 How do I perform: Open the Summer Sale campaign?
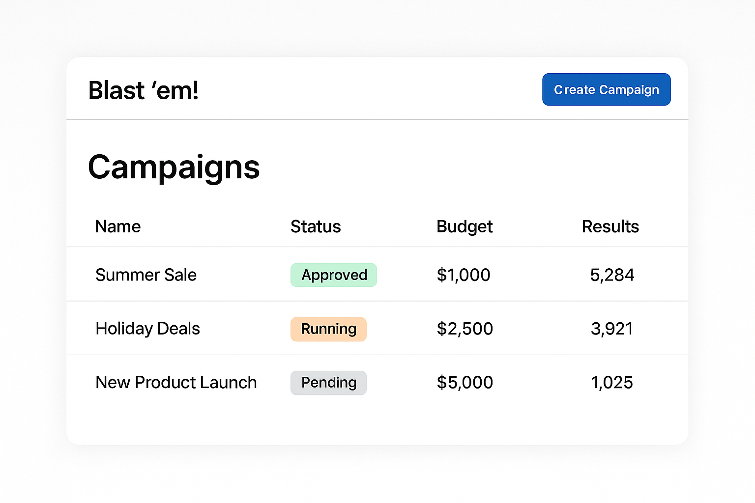coord(146,275)
